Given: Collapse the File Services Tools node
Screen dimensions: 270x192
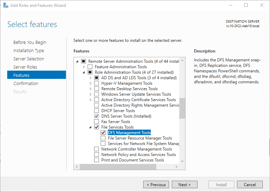Looking at the screenshot, I should pos(91,127).
